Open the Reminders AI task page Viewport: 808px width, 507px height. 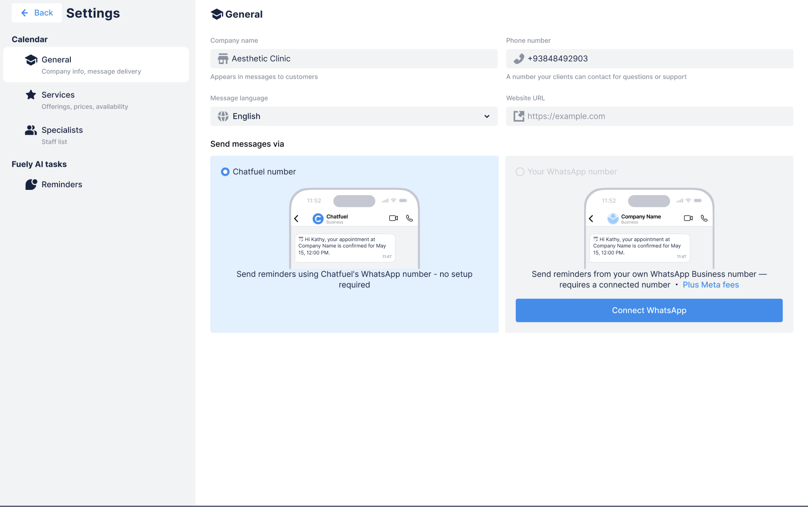point(62,185)
